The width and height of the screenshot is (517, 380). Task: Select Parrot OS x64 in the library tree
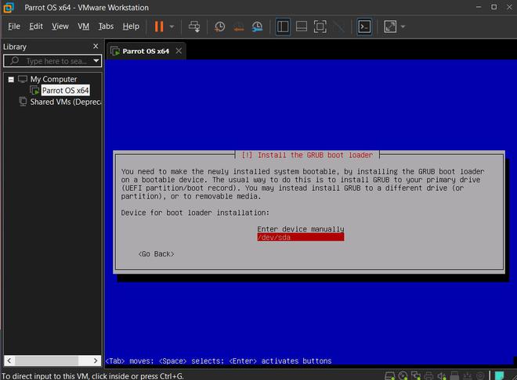[65, 91]
